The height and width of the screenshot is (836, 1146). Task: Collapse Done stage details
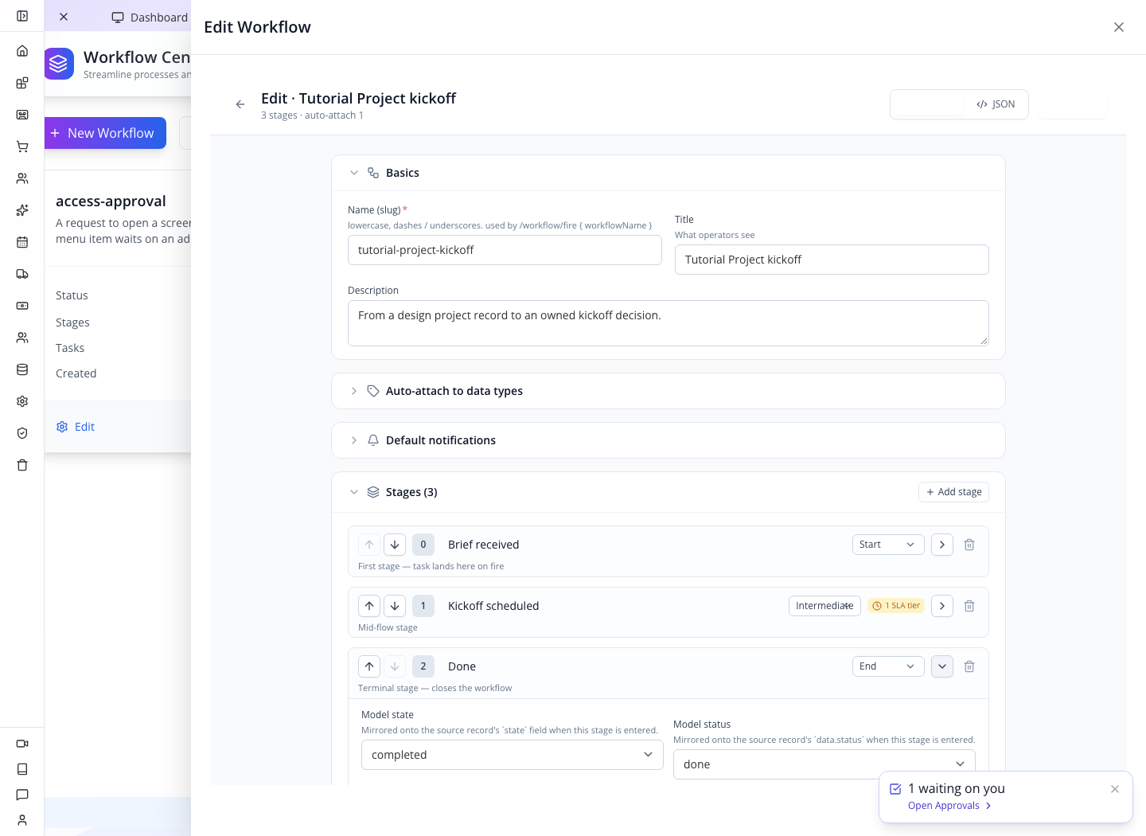pos(942,666)
